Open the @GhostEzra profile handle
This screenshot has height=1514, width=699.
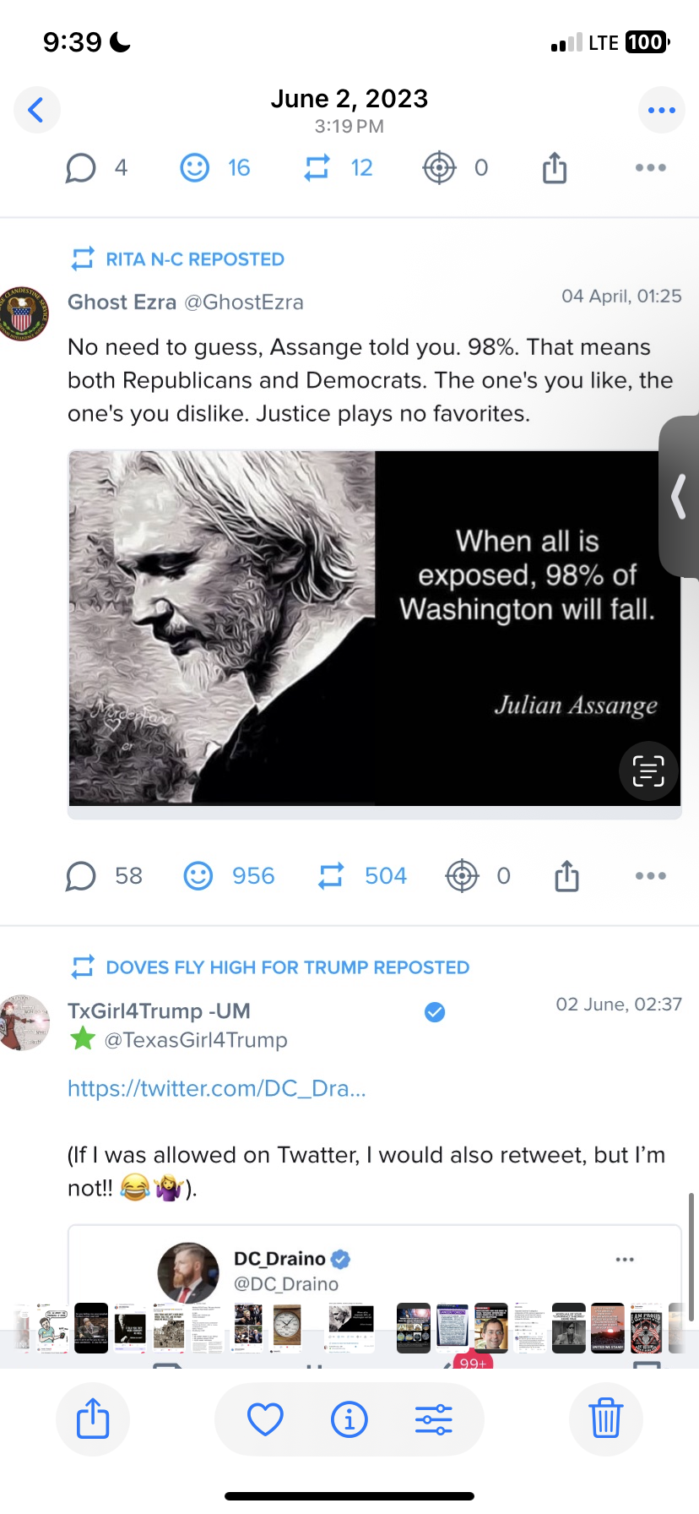tap(244, 302)
